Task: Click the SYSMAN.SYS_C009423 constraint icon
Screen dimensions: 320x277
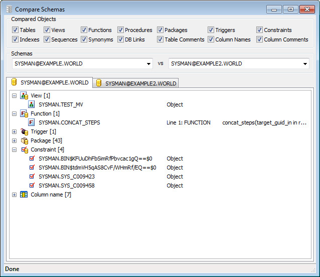Action: coord(32,176)
